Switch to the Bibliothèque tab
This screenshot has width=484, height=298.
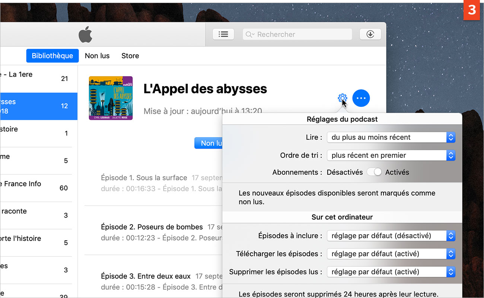52,56
